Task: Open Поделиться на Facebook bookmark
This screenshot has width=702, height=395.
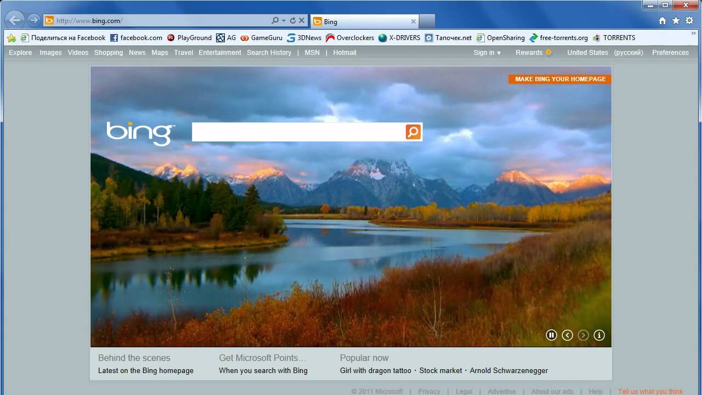Action: 63,38
